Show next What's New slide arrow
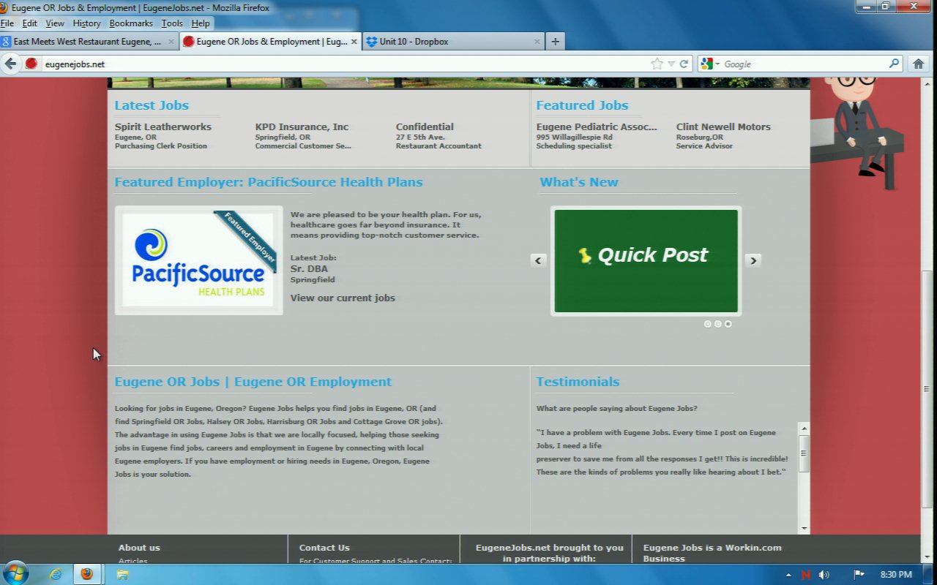Image resolution: width=937 pixels, height=585 pixels. [753, 260]
